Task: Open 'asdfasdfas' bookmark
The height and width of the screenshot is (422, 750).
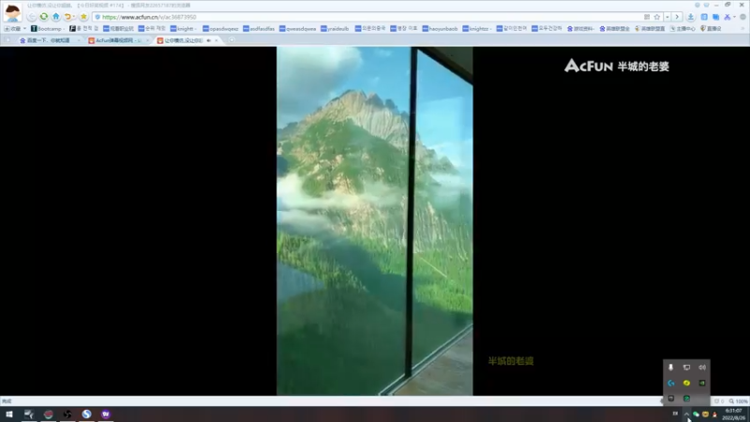Action: point(259,29)
